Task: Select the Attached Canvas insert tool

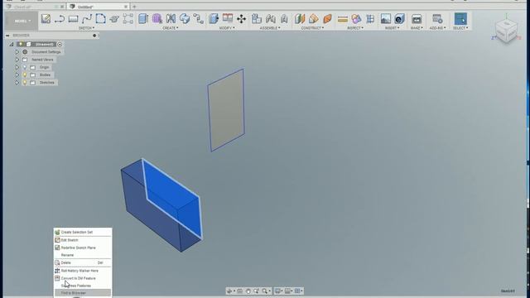Action: pyautogui.click(x=399, y=18)
